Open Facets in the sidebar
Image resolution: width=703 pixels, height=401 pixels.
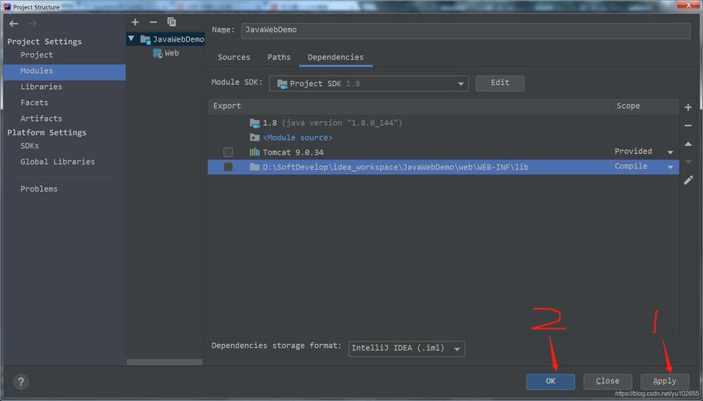pyautogui.click(x=34, y=103)
